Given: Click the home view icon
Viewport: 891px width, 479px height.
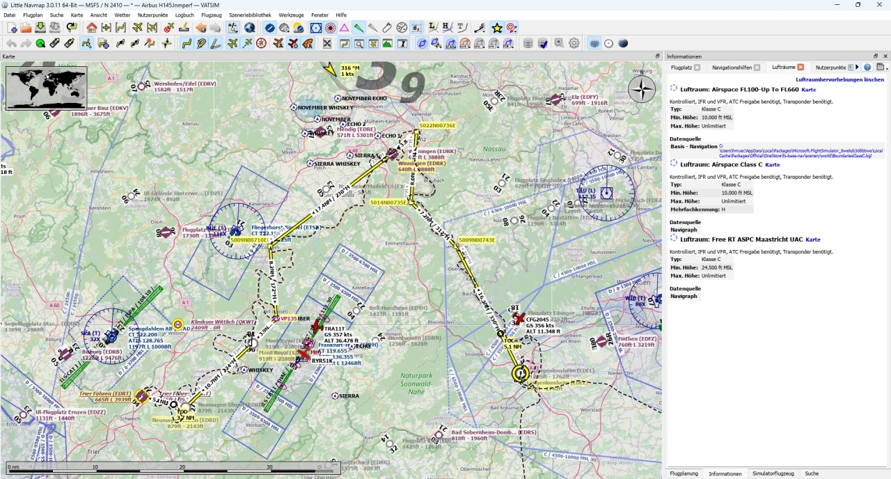Looking at the screenshot, I should 92,28.
